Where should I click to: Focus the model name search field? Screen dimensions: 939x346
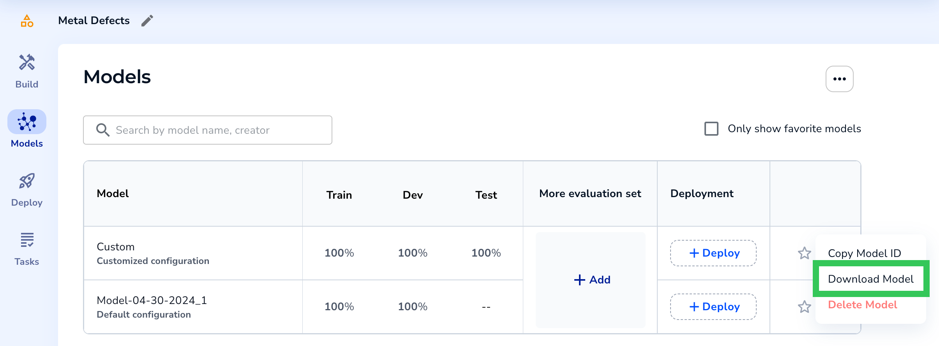tap(218, 130)
